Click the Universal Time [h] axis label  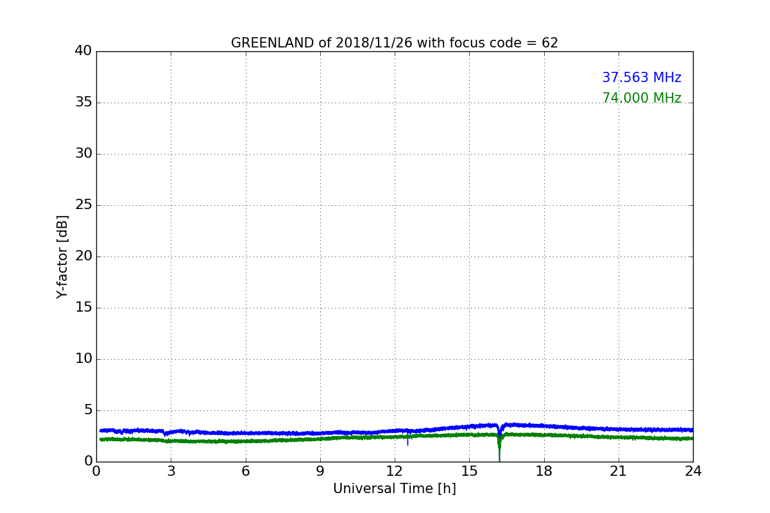coord(395,489)
